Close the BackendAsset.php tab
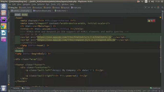164x92 pixels. (52, 11)
